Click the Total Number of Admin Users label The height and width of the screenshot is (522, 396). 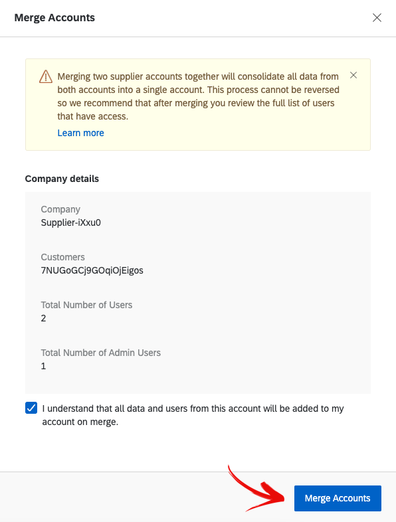point(101,353)
